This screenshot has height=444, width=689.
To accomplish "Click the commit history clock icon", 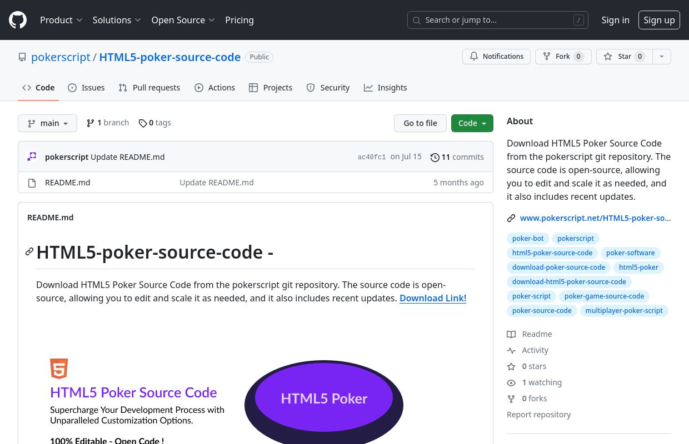I will (x=435, y=157).
